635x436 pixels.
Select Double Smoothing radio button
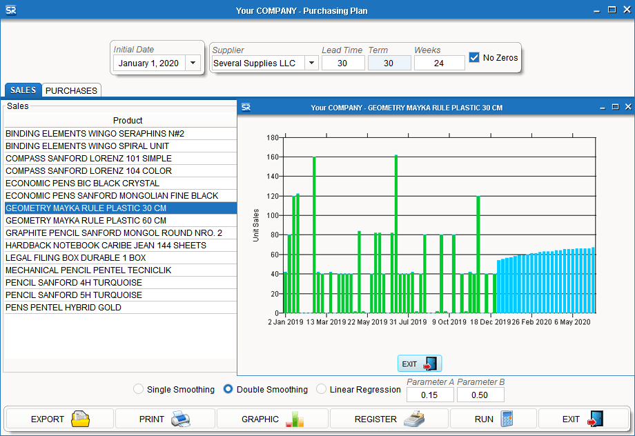tap(228, 389)
